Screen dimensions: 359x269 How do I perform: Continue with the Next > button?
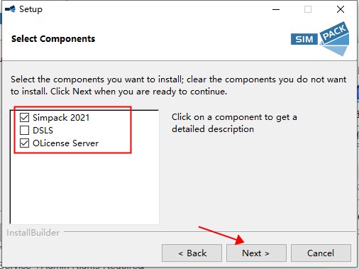(x=256, y=253)
